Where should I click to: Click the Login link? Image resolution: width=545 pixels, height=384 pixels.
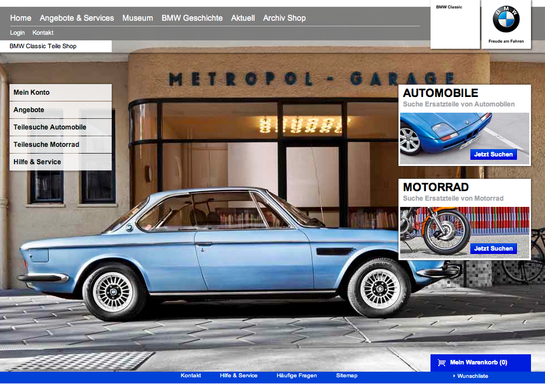pyautogui.click(x=17, y=33)
